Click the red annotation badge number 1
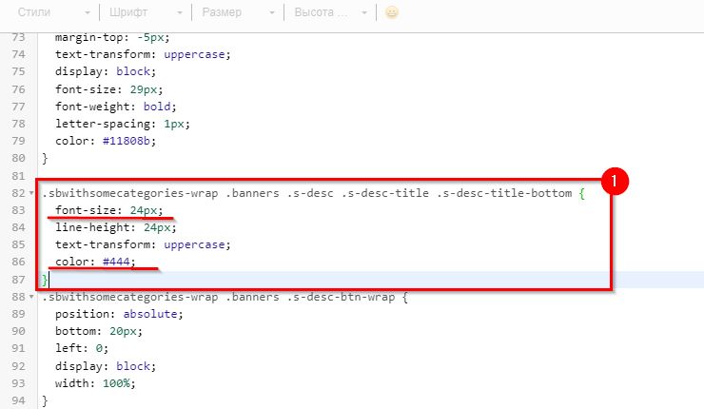Image resolution: width=704 pixels, height=409 pixels. coord(616,181)
